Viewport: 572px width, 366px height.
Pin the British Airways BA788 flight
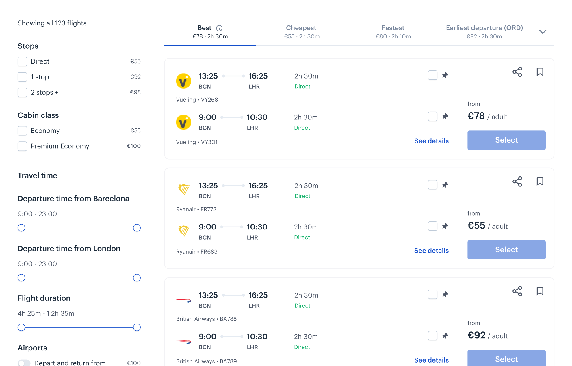coord(445,294)
